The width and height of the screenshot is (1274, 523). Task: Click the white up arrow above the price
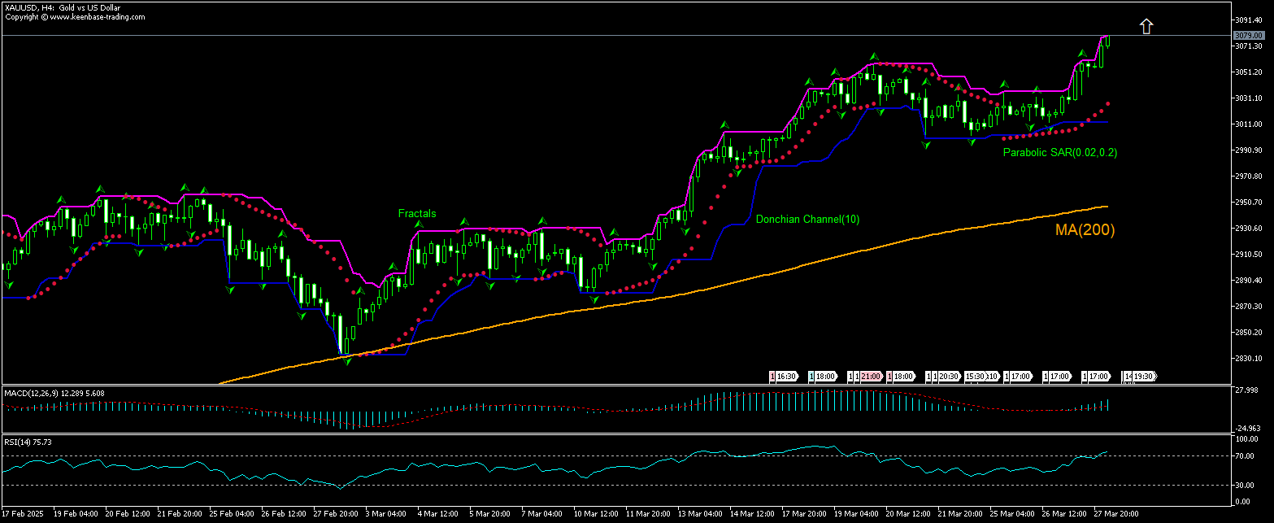pos(1146,26)
